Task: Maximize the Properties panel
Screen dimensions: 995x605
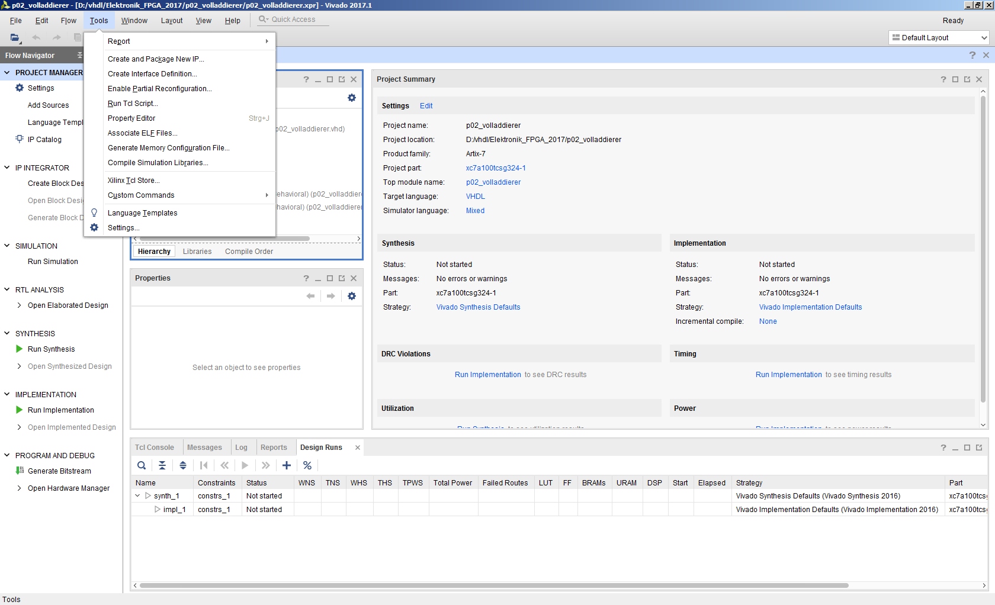Action: (330, 278)
